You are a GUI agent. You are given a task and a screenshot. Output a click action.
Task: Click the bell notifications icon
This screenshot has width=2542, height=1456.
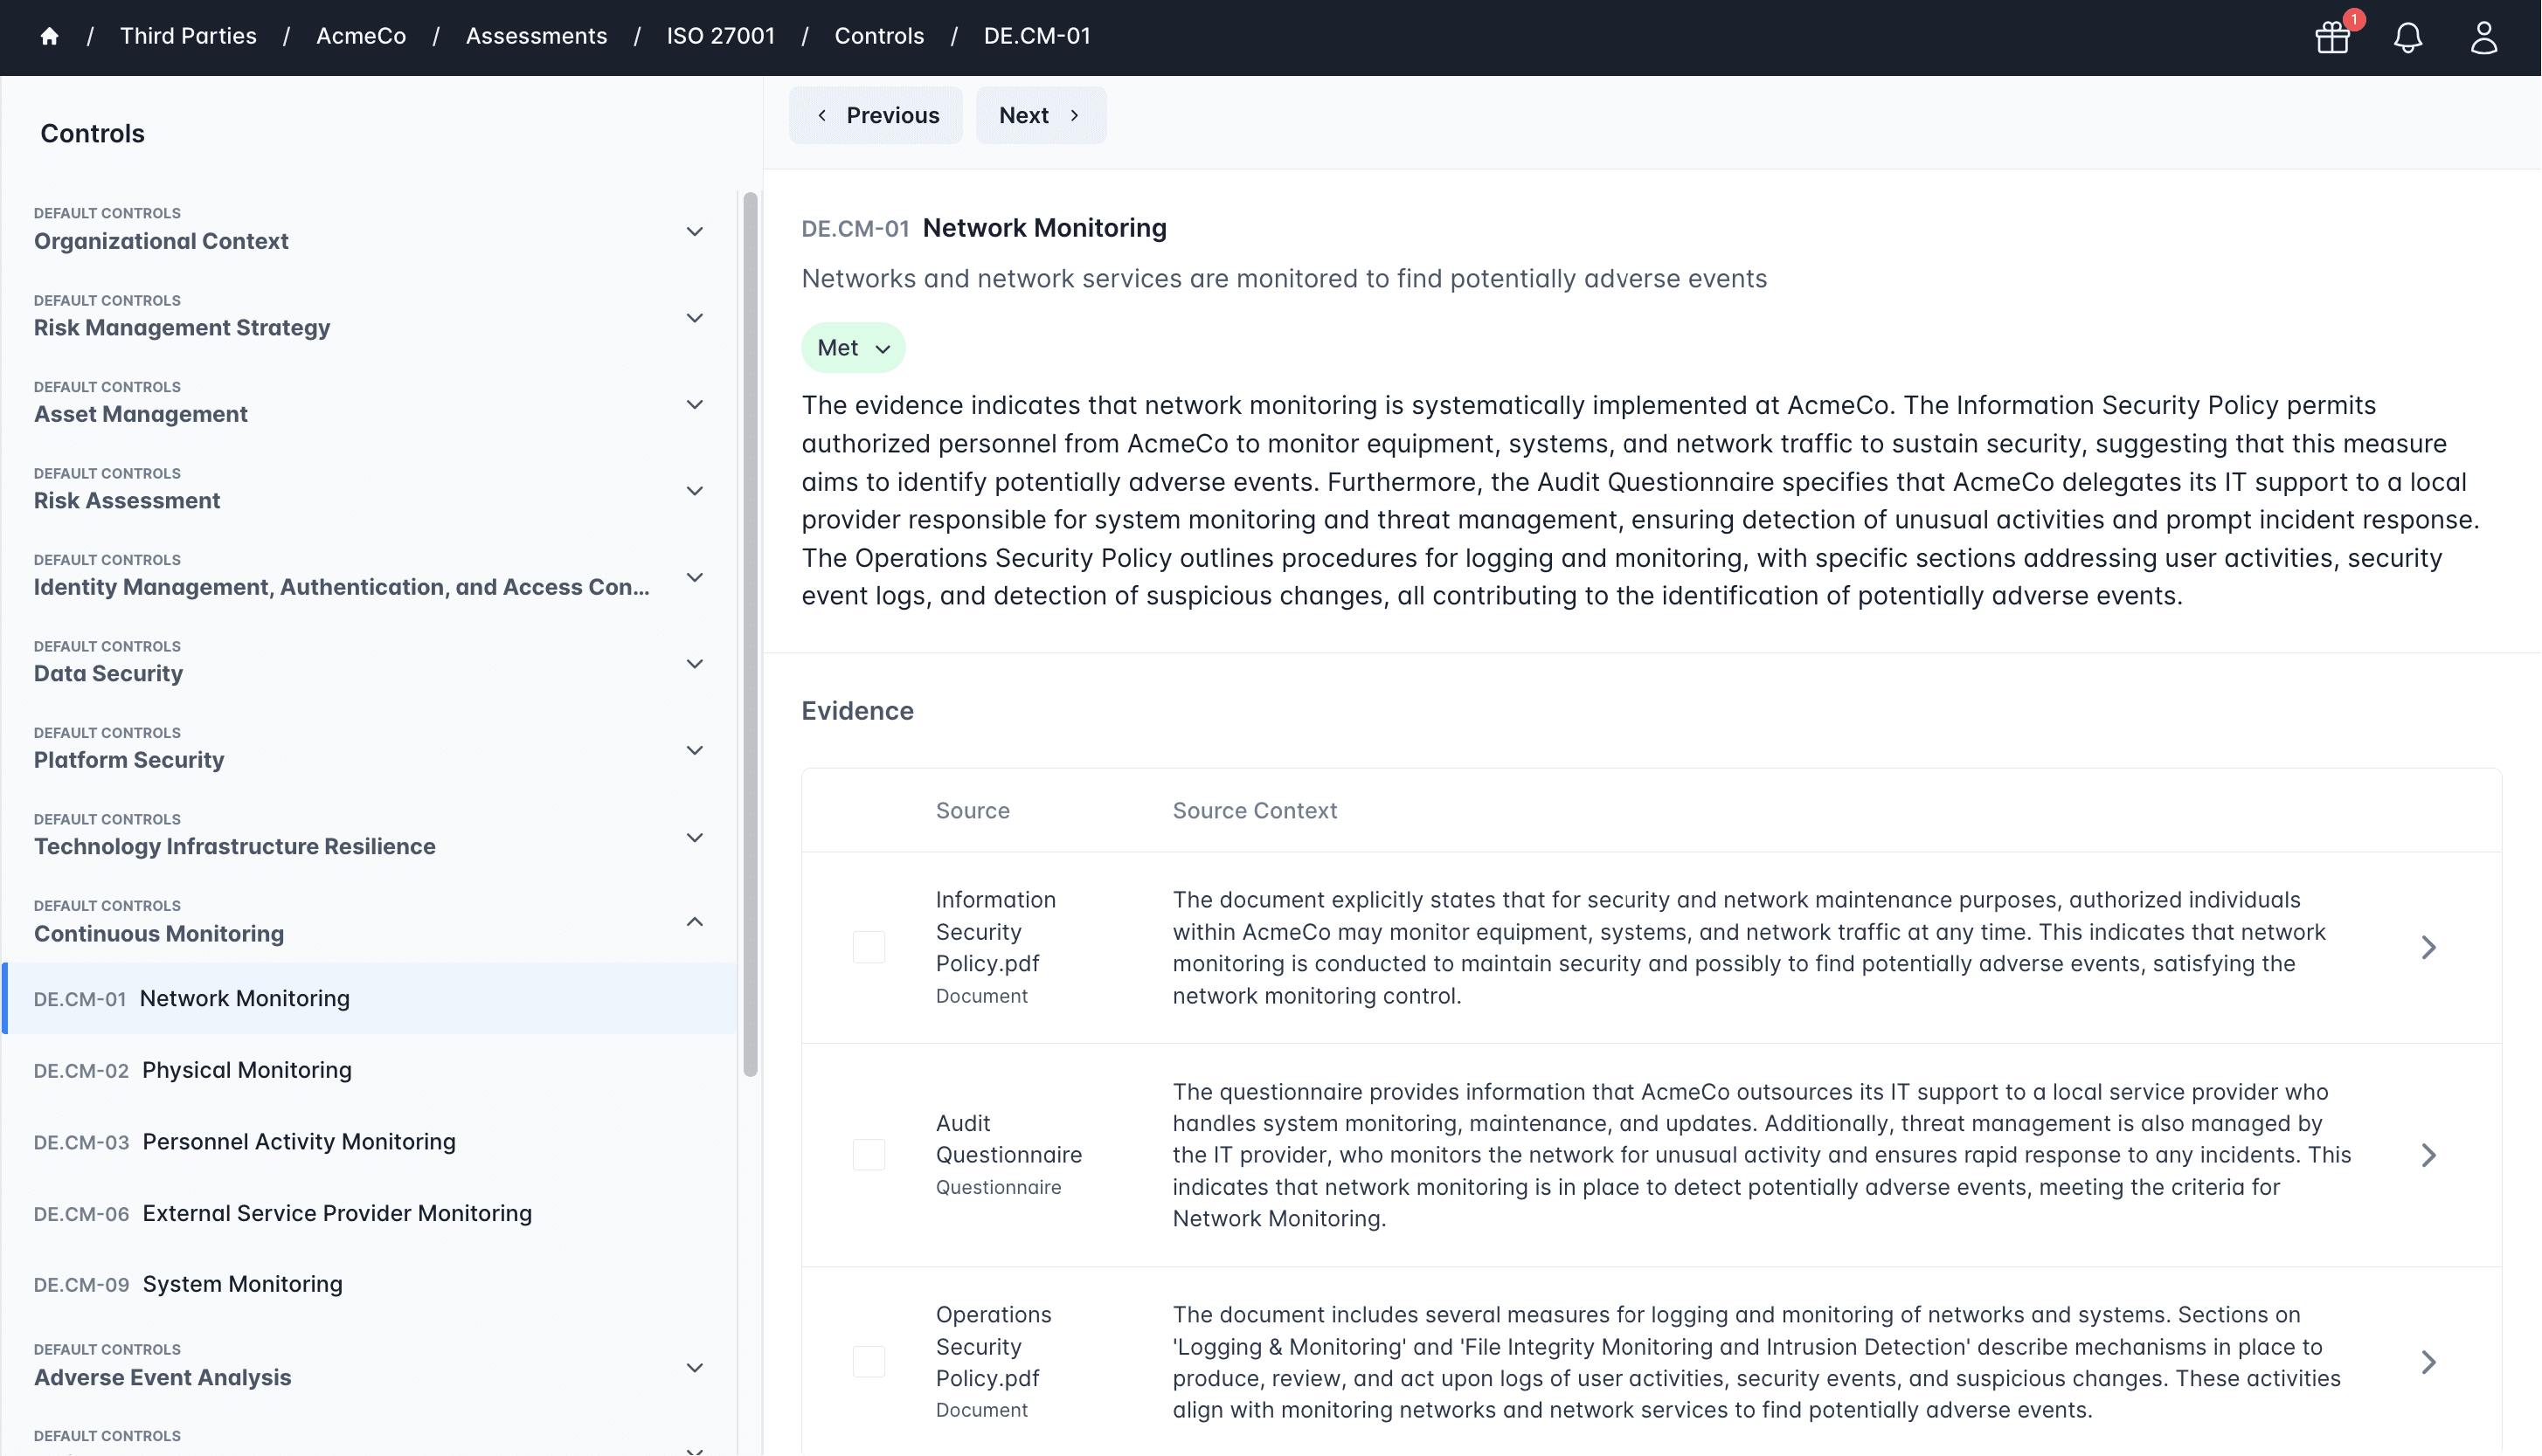tap(2408, 38)
